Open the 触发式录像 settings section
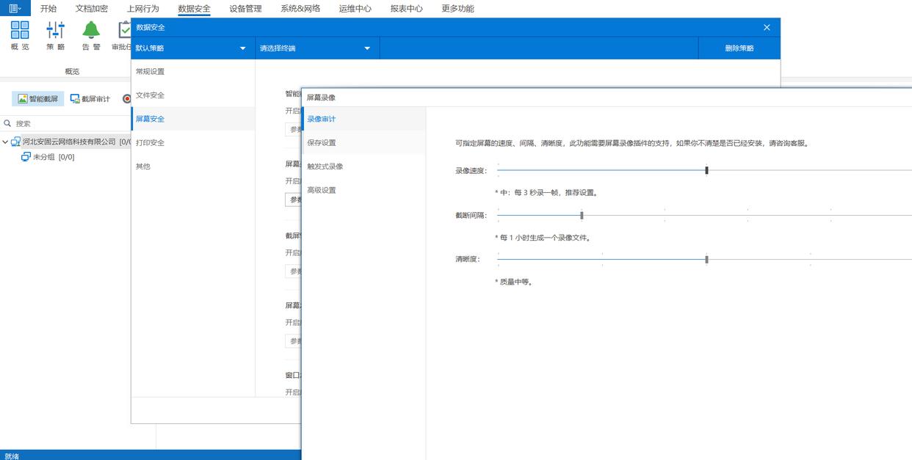The height and width of the screenshot is (460, 912). [x=325, y=167]
